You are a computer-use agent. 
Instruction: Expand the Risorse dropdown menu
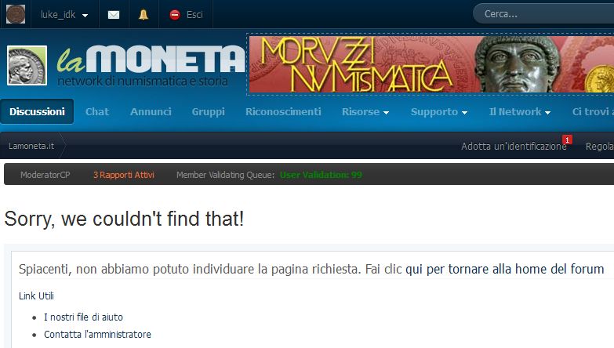pyautogui.click(x=365, y=112)
